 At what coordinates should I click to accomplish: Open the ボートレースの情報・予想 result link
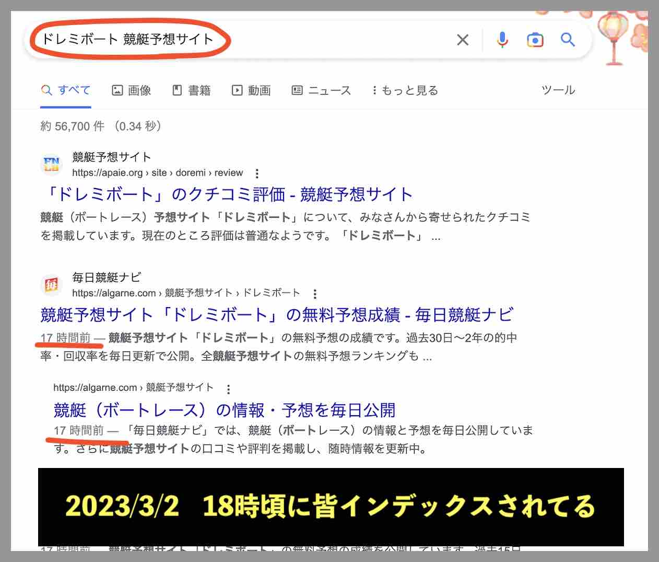coord(225,411)
